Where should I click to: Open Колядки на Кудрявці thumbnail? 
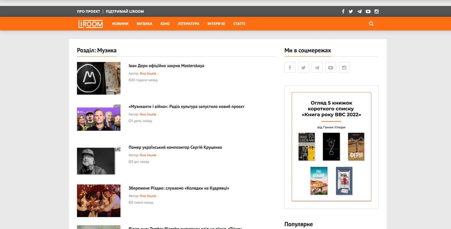pos(99,201)
